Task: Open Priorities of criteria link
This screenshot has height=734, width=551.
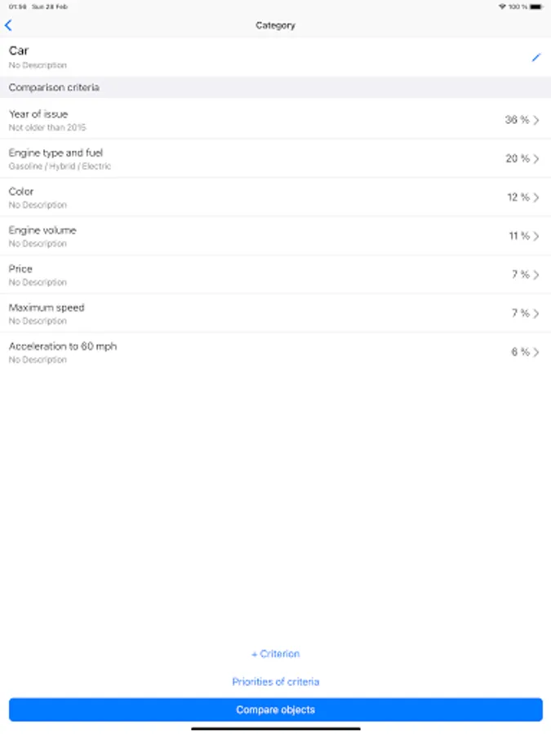Action: 276,682
